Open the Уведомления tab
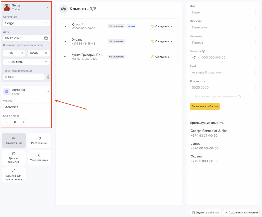Viewport: 262px width, 217px height. click(39, 158)
